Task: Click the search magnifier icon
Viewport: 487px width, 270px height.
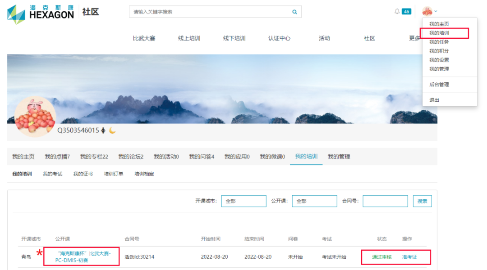Action: coord(294,12)
